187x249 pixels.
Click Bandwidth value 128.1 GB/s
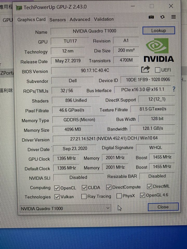point(152,128)
